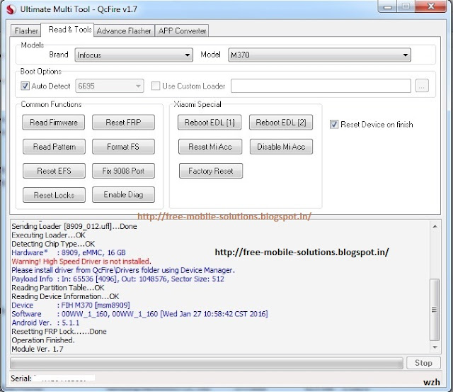The image size is (453, 392).
Task: Expand the Brand dropdown showing Infocus
Action: pyautogui.click(x=134, y=55)
